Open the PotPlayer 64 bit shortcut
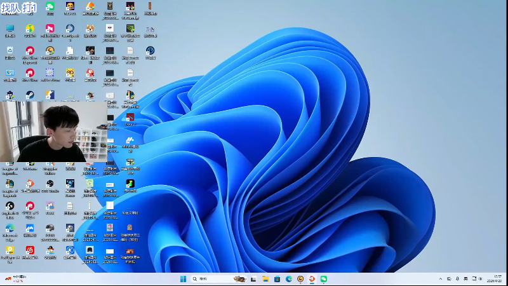Viewport: 508px width, 286px height. (x=10, y=250)
